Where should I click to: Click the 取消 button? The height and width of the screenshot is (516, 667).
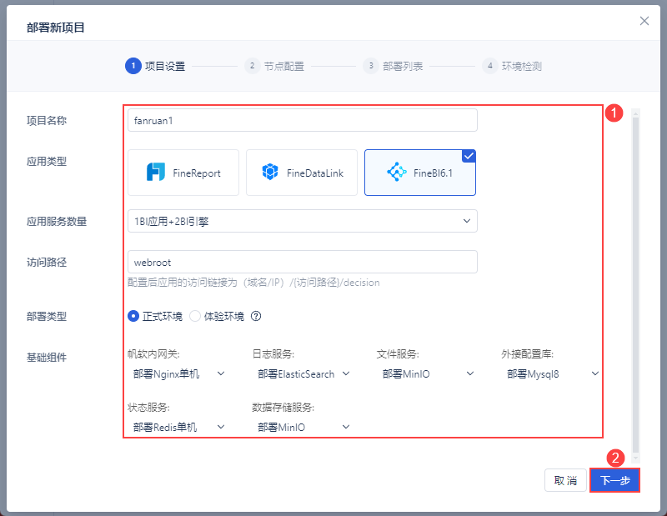click(x=565, y=480)
